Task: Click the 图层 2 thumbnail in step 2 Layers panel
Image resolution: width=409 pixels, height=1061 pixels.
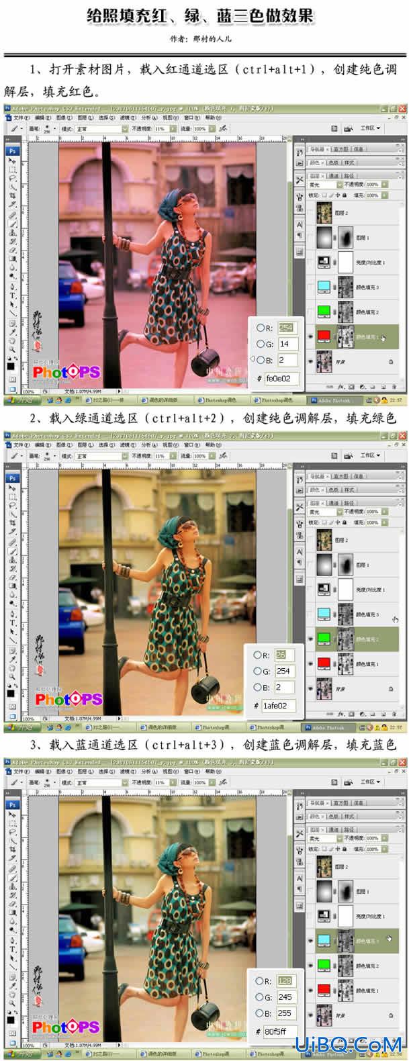Action: click(324, 540)
